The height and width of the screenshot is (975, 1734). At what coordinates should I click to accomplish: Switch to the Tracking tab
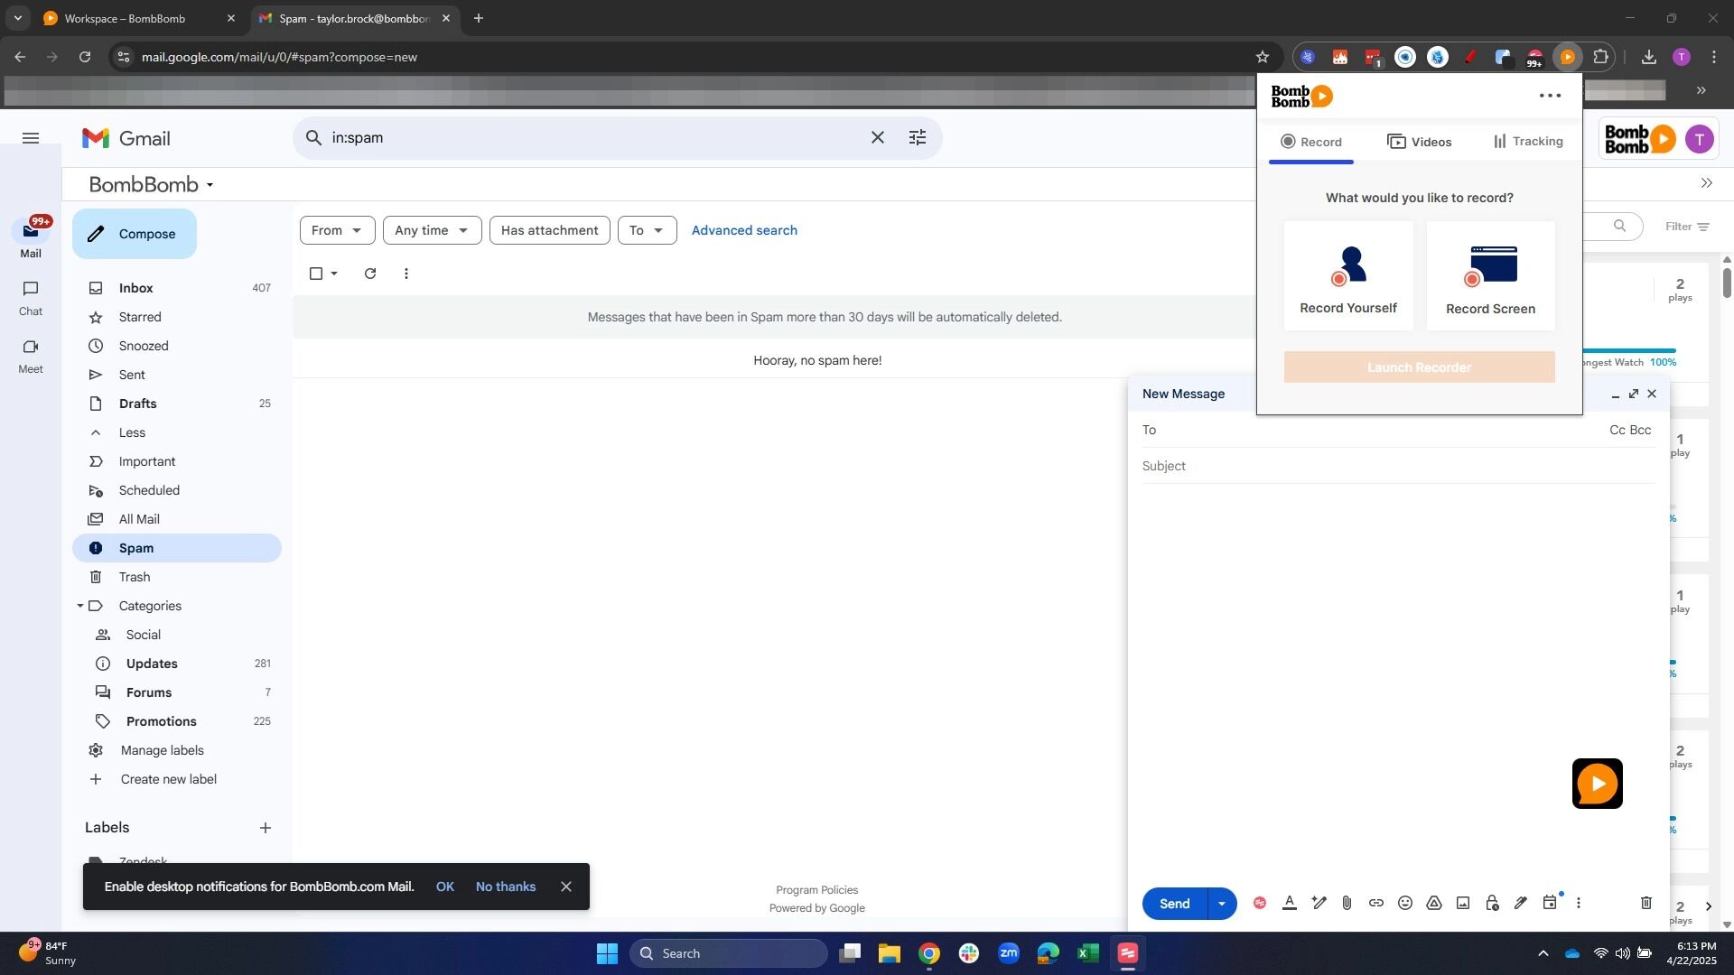pos(1528,141)
